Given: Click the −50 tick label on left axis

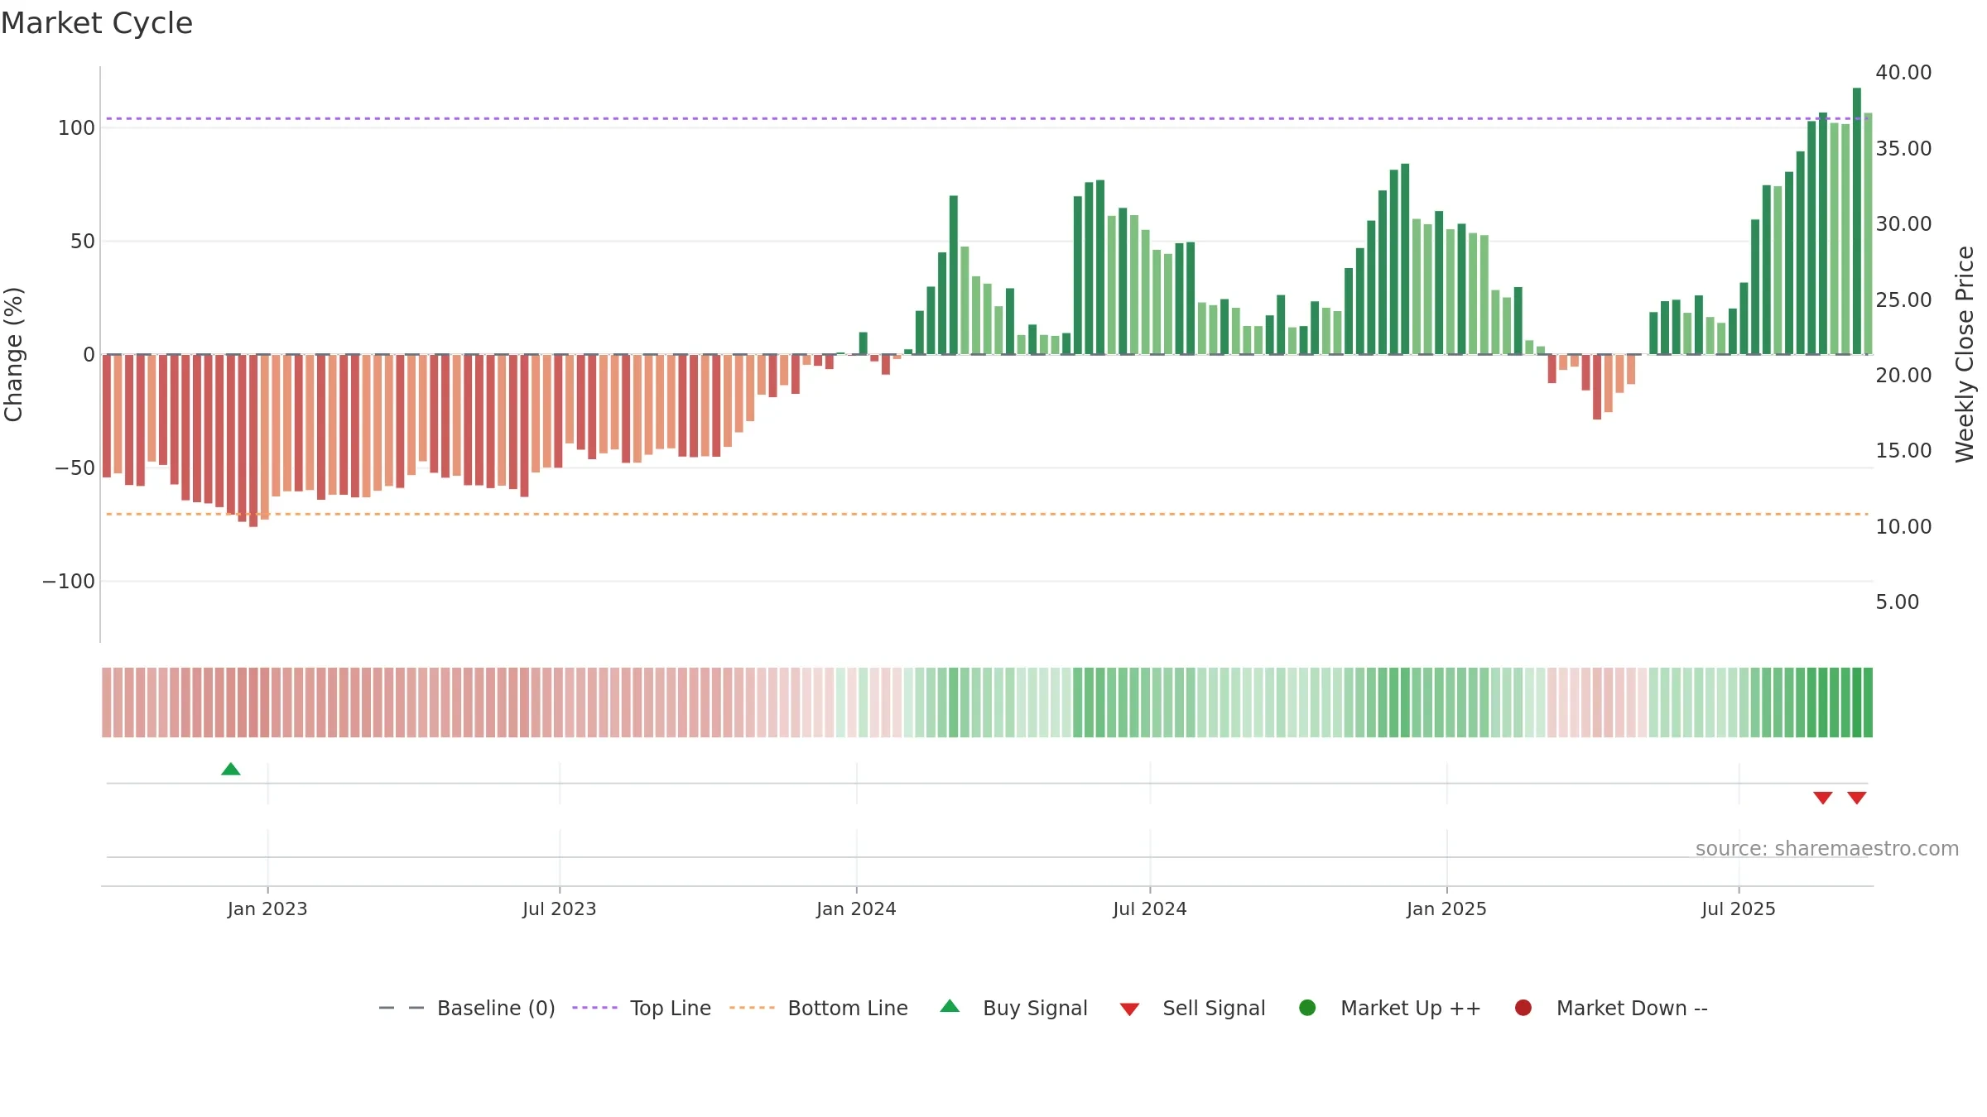Looking at the screenshot, I should [75, 468].
